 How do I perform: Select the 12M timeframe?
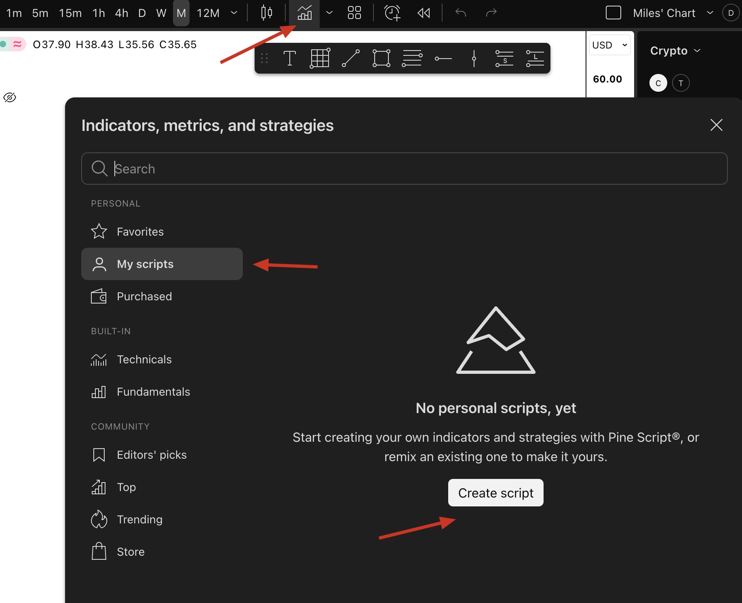point(208,13)
